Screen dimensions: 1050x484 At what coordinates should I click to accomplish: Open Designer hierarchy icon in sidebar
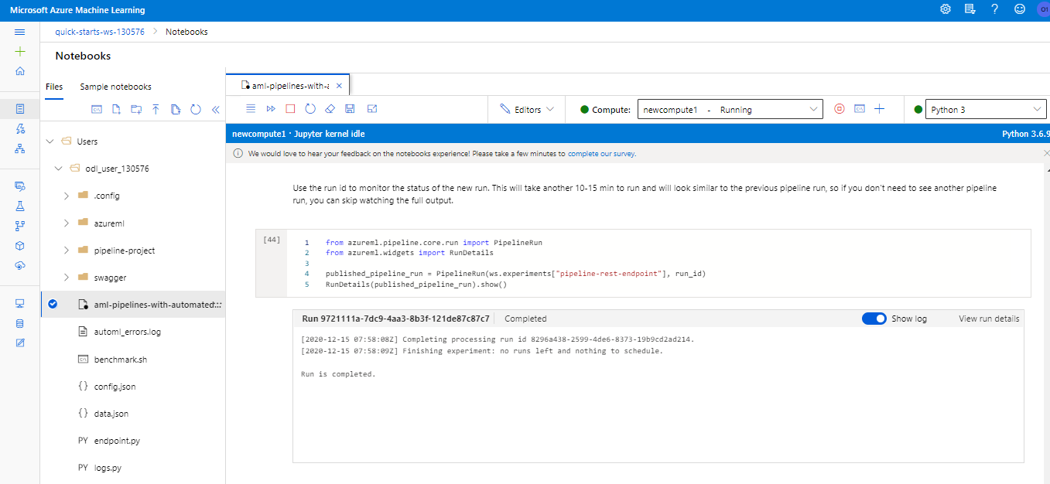20,148
